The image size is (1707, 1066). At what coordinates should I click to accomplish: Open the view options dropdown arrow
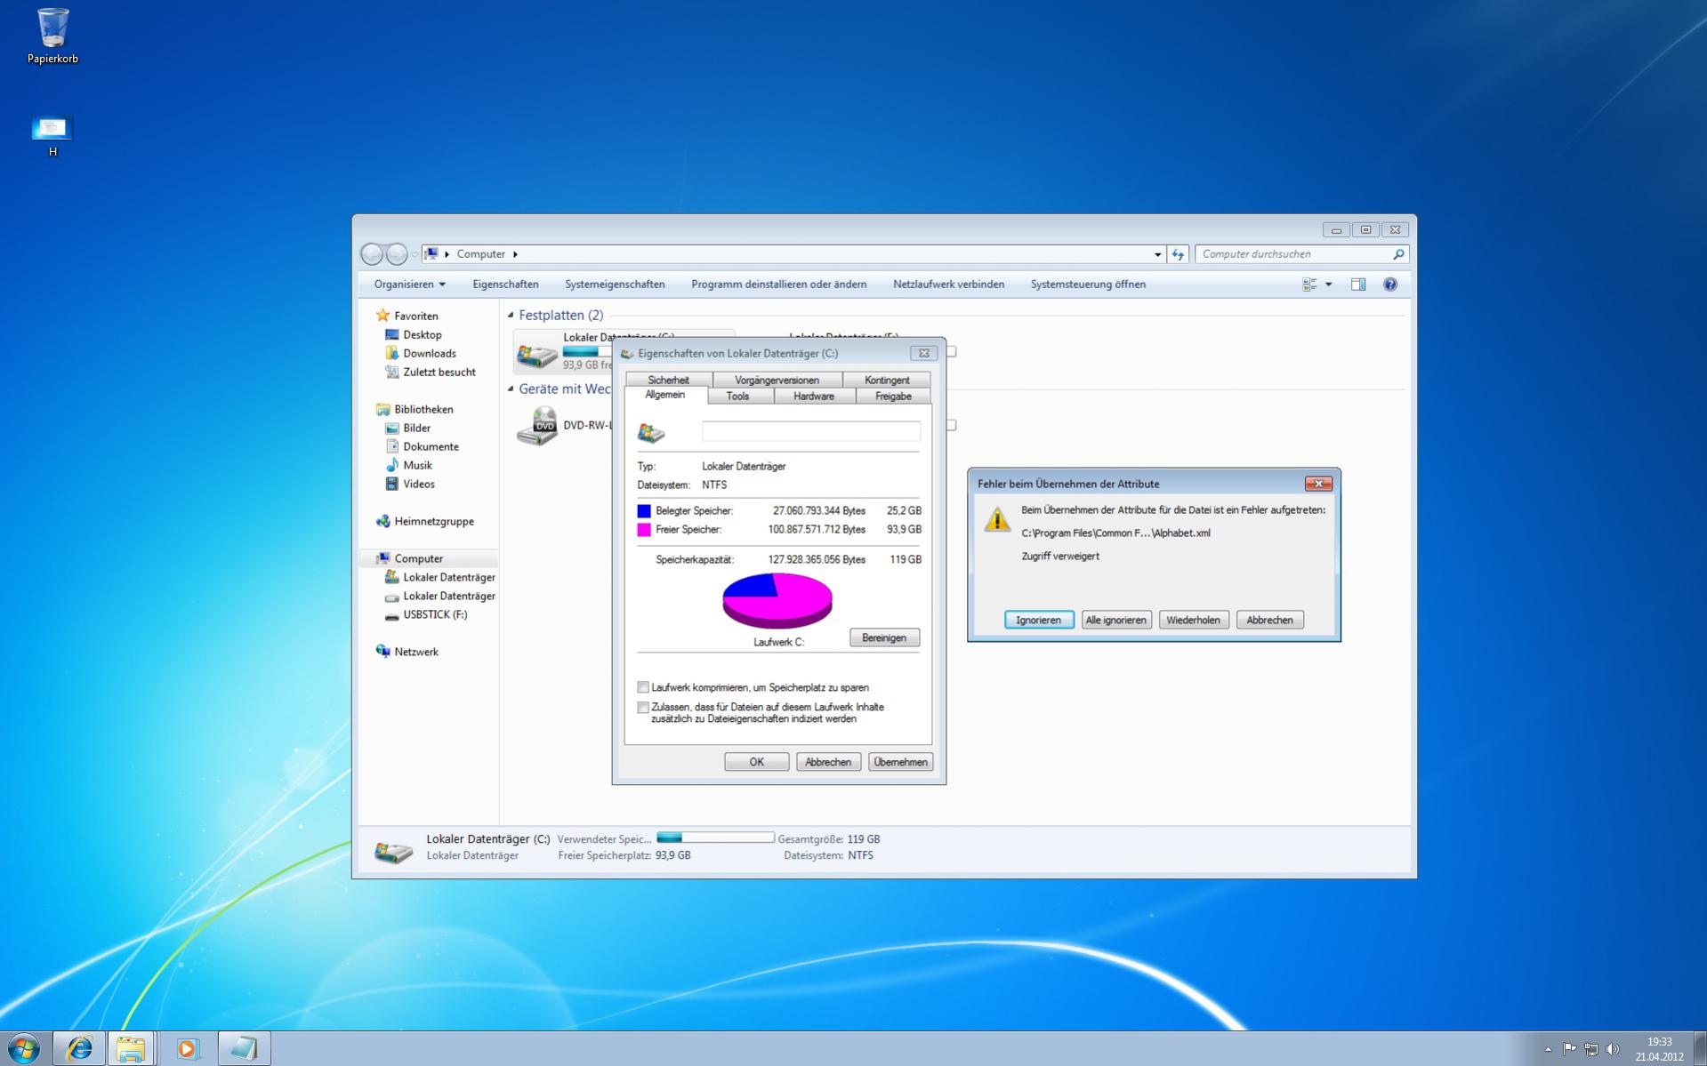point(1329,285)
